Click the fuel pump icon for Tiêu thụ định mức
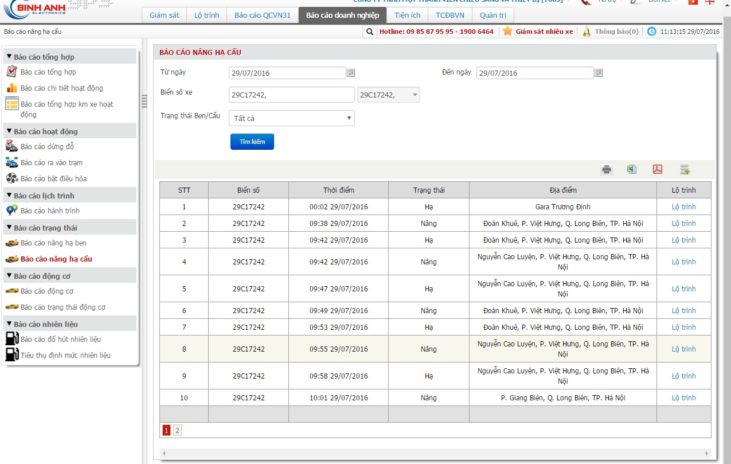 11,355
